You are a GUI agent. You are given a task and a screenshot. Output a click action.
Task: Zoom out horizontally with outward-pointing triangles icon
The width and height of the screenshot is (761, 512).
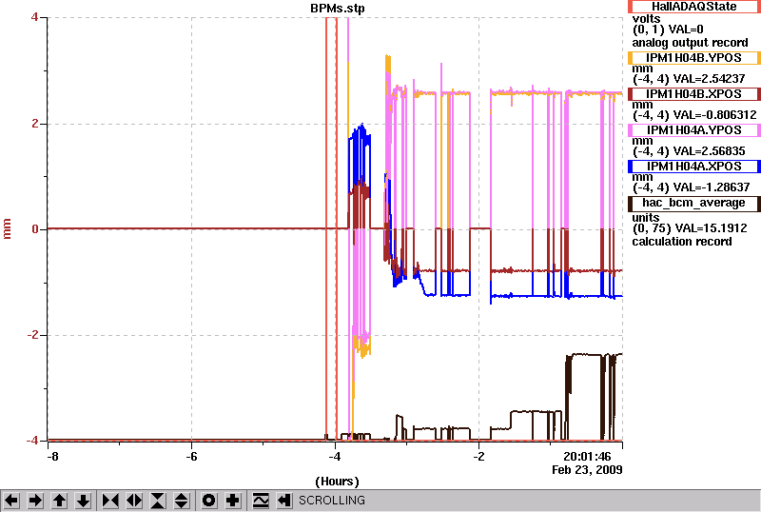click(134, 501)
